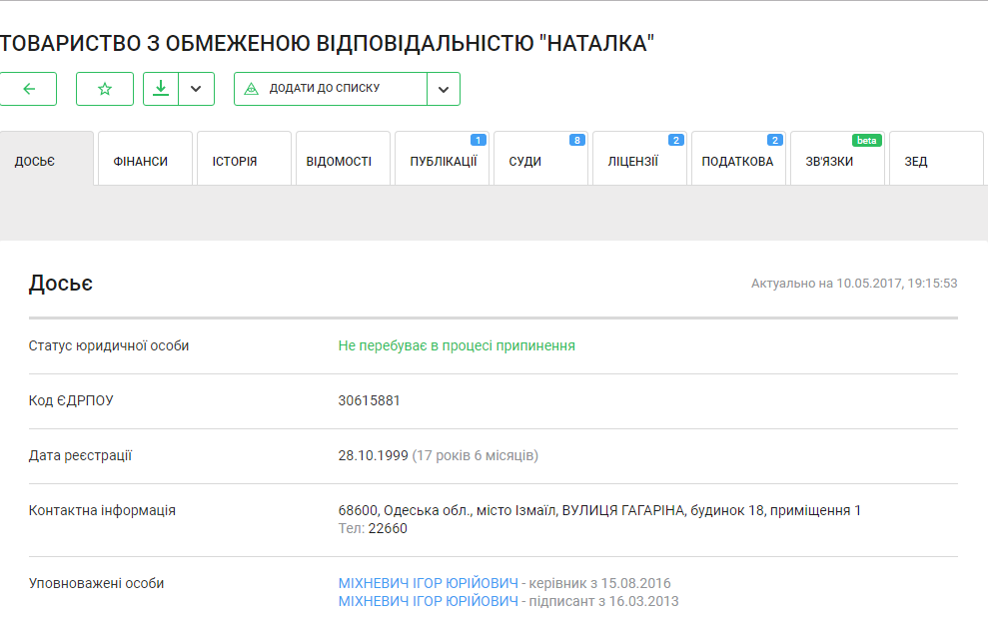Open the chevron next to 'Додати до списку'

click(443, 89)
